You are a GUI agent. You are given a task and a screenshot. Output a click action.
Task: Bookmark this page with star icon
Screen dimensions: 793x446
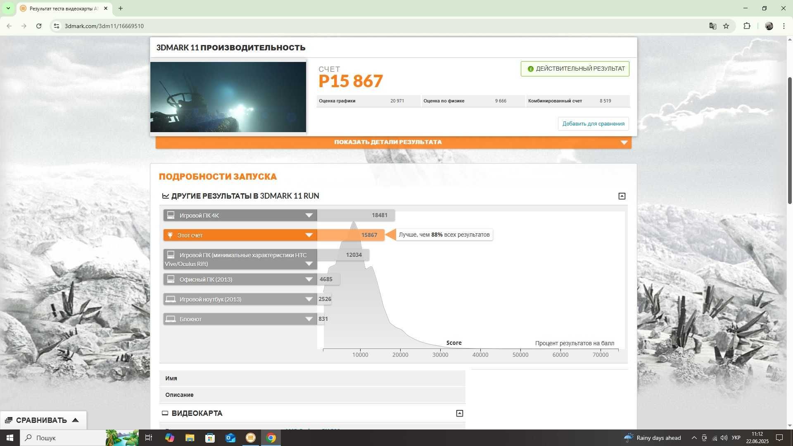tap(726, 26)
